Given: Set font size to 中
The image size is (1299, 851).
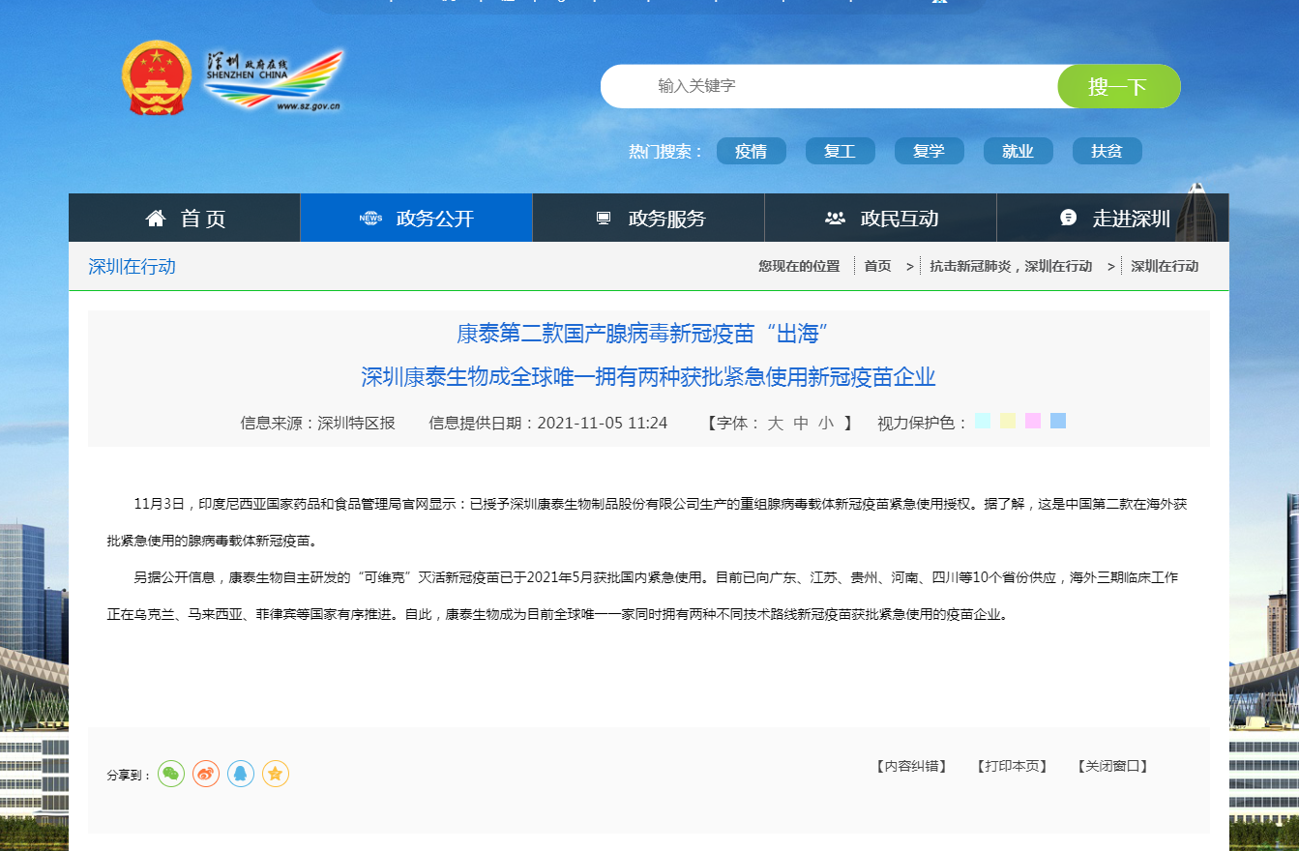Looking at the screenshot, I should point(801,423).
